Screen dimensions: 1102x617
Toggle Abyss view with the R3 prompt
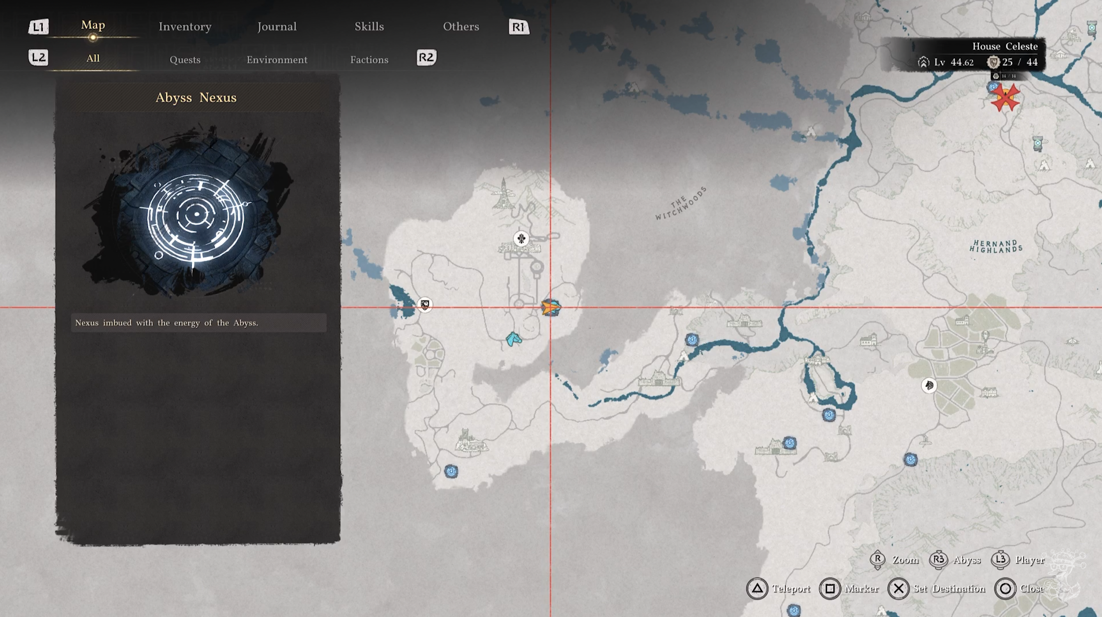[938, 560]
